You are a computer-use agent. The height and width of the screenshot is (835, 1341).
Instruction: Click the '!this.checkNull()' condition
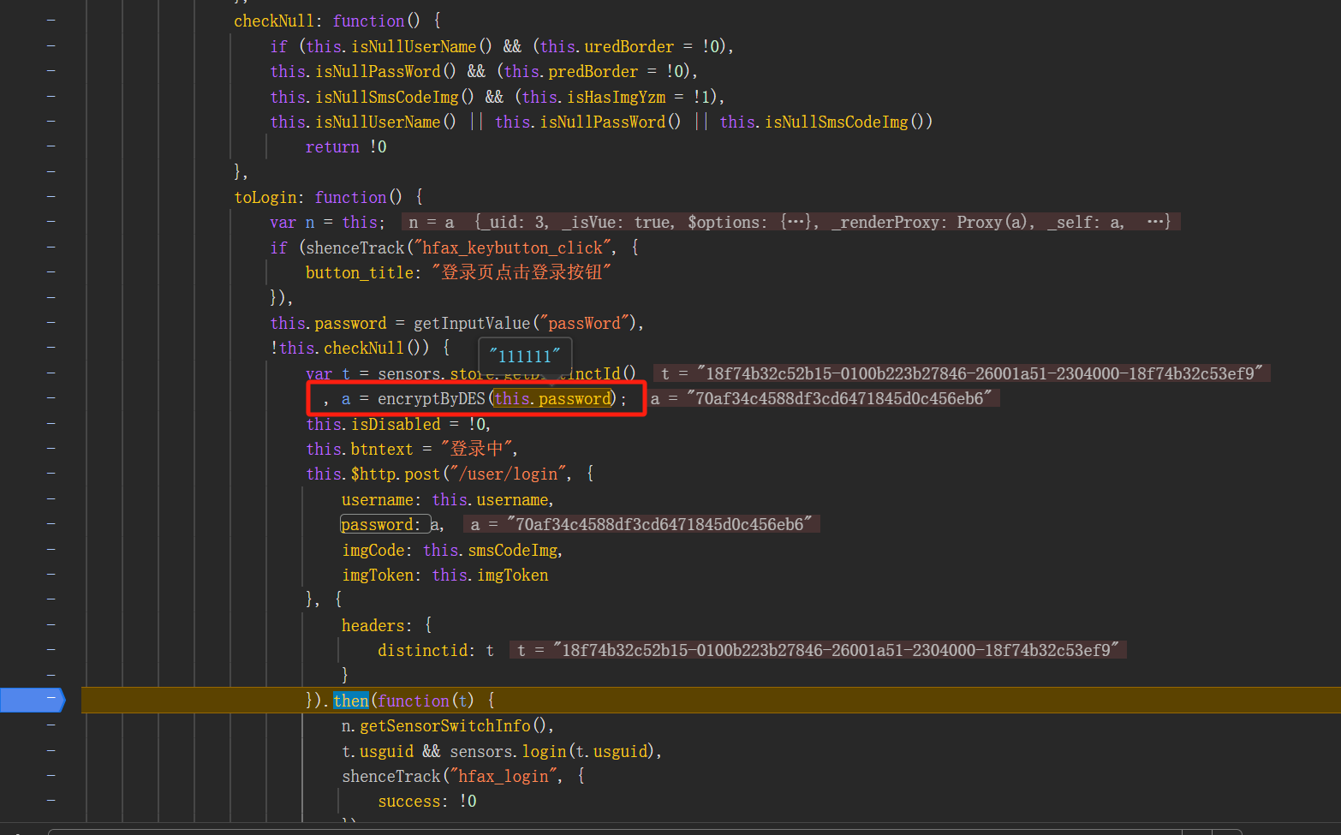pyautogui.click(x=349, y=348)
